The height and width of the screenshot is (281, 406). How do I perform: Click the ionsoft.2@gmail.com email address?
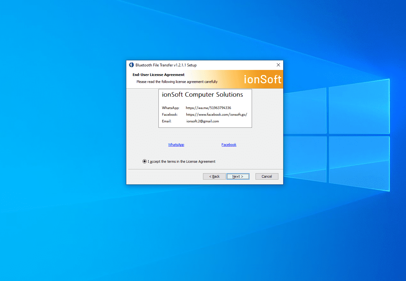[x=203, y=121]
